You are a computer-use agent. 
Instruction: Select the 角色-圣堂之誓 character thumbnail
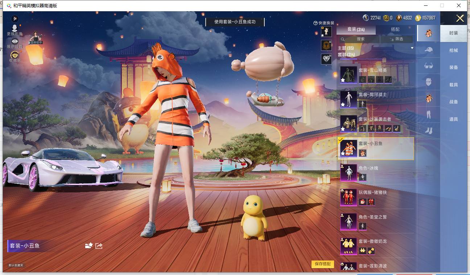[x=349, y=222]
